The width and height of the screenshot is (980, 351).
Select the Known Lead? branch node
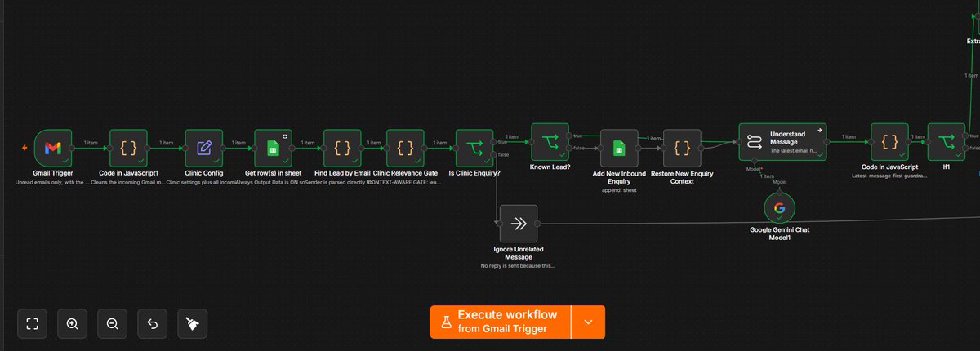tap(550, 142)
